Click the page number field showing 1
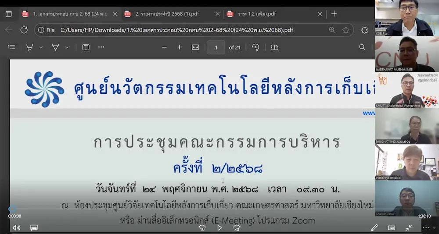 216,47
